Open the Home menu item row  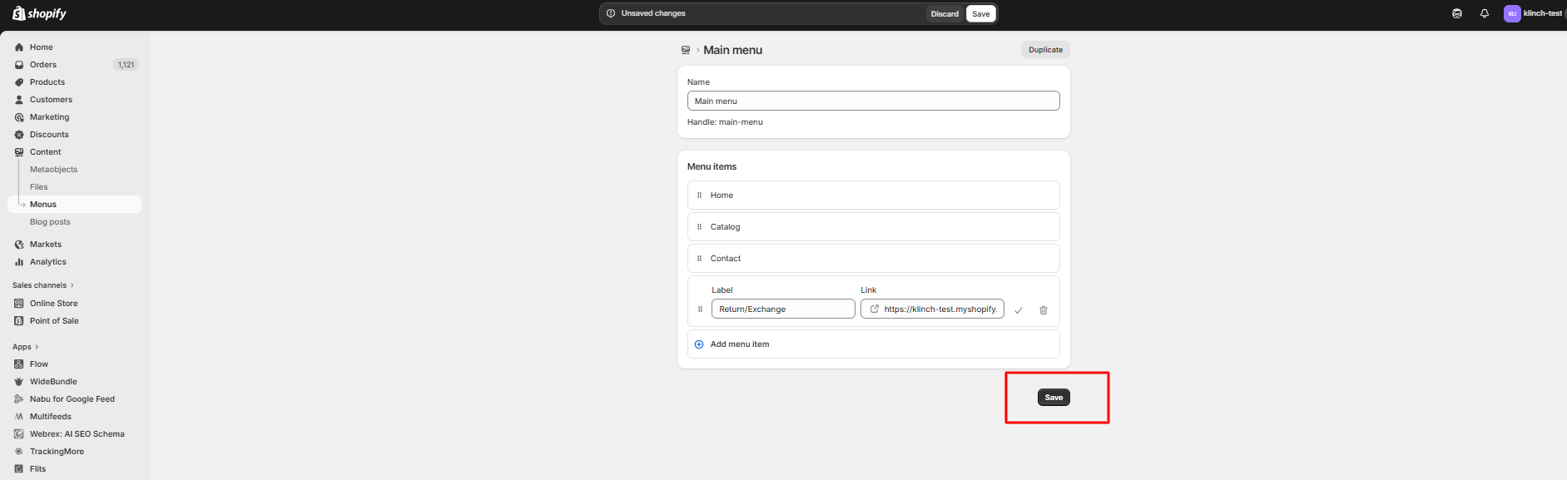(x=872, y=195)
